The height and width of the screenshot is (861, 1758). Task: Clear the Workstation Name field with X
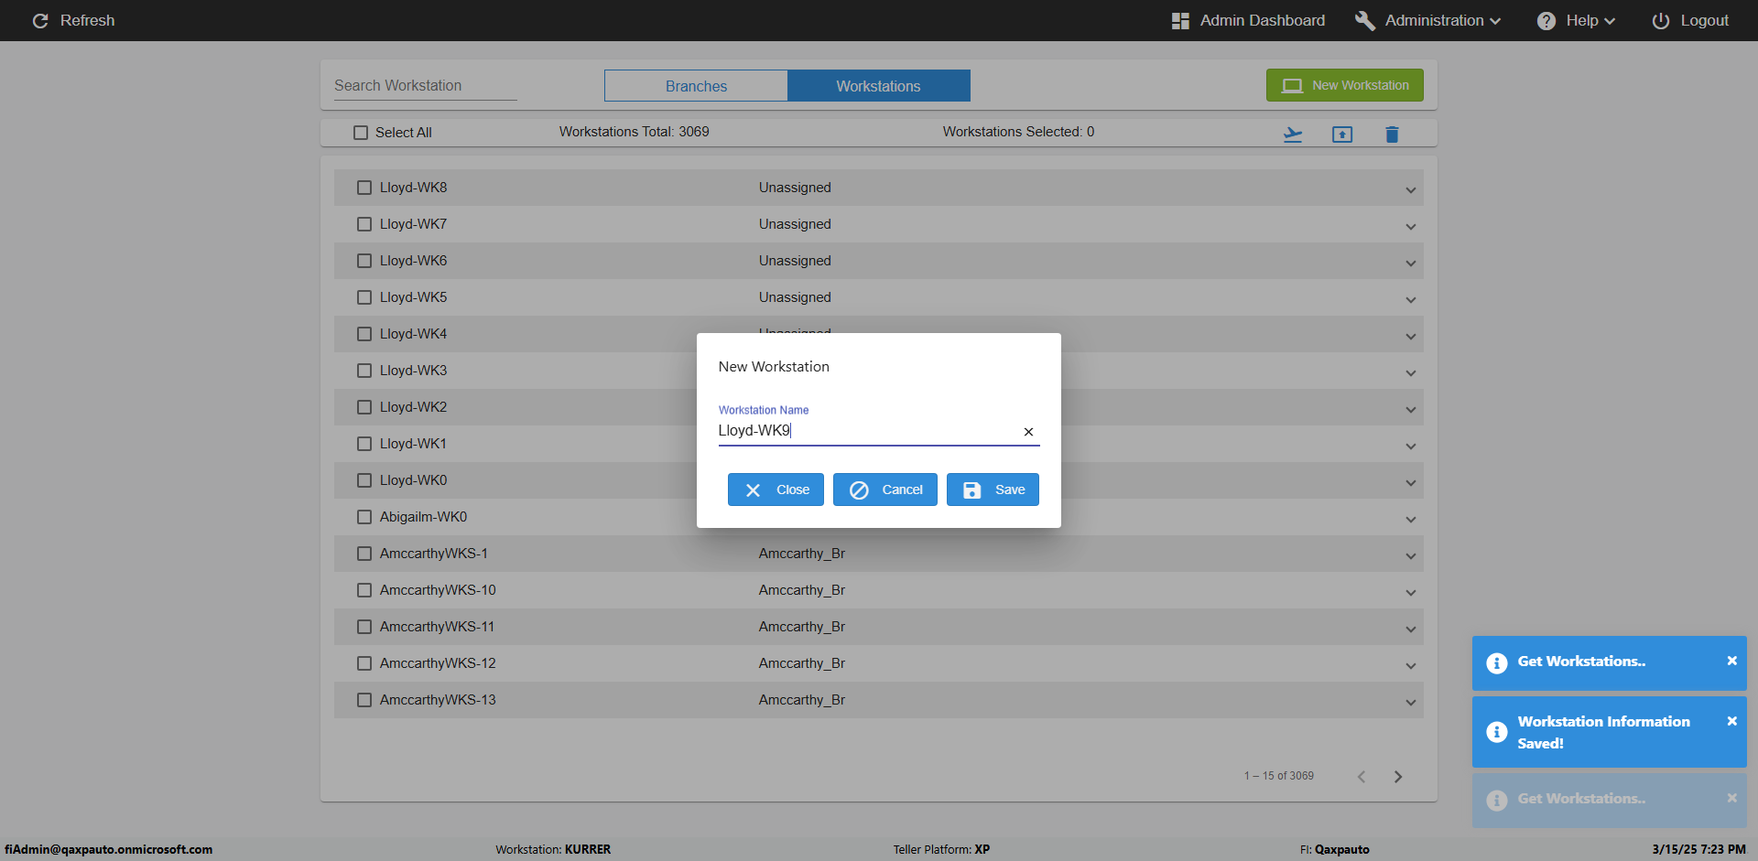tap(1028, 432)
